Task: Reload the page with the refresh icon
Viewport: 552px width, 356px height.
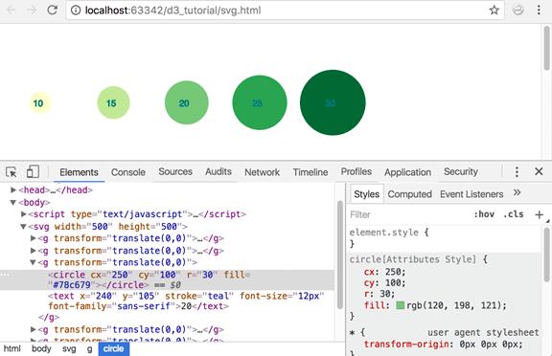Action: [53, 10]
